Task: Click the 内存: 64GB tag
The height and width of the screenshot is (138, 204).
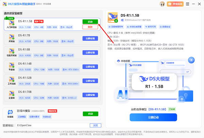Action: [x=53, y=98]
